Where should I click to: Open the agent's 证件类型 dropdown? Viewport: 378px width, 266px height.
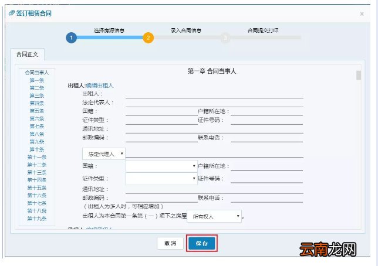[x=161, y=179]
